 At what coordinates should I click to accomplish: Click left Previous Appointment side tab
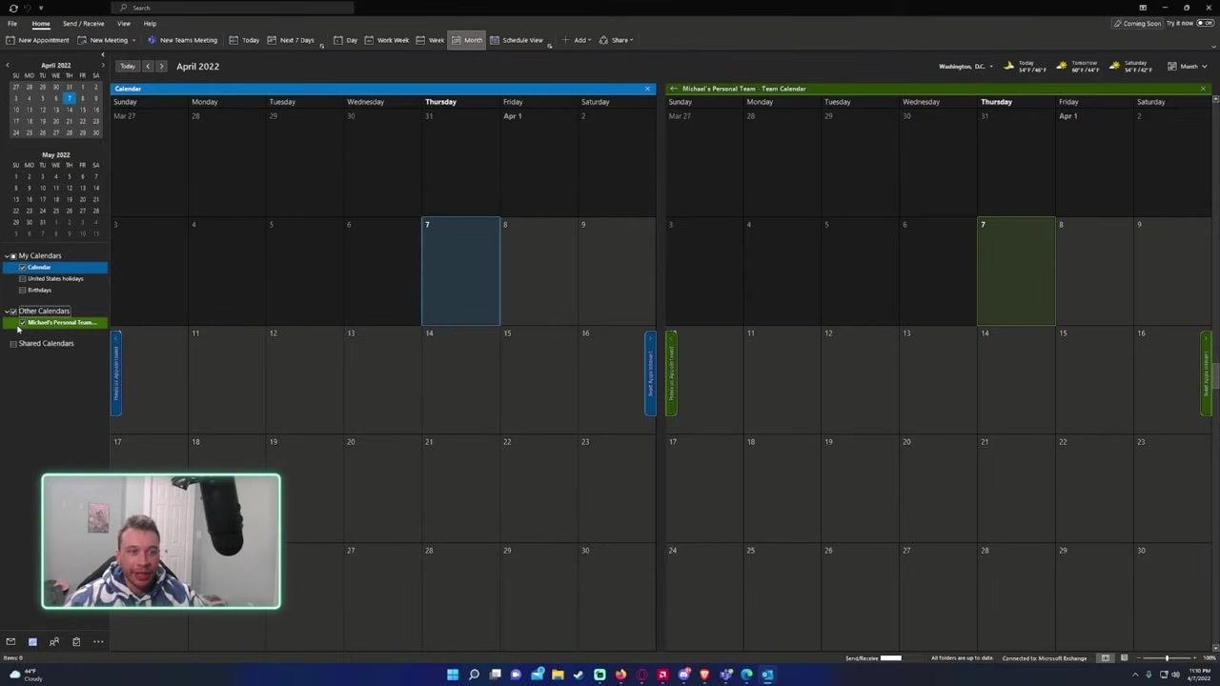[116, 373]
